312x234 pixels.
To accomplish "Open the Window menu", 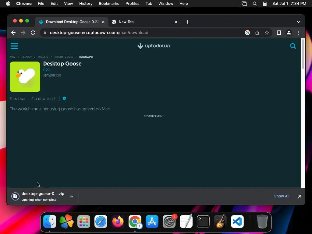I will coord(166,4).
